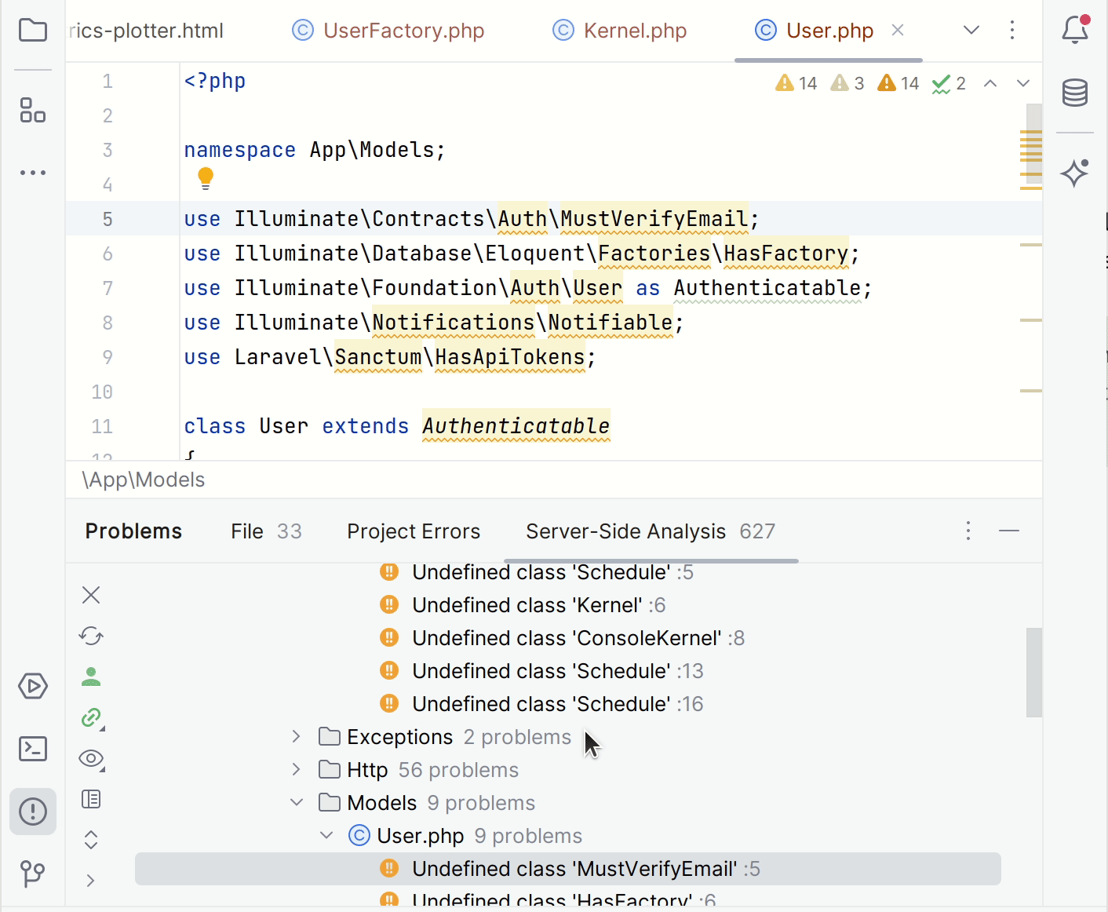Open the Project Errors tab
The height and width of the screenshot is (912, 1108).
pos(414,531)
